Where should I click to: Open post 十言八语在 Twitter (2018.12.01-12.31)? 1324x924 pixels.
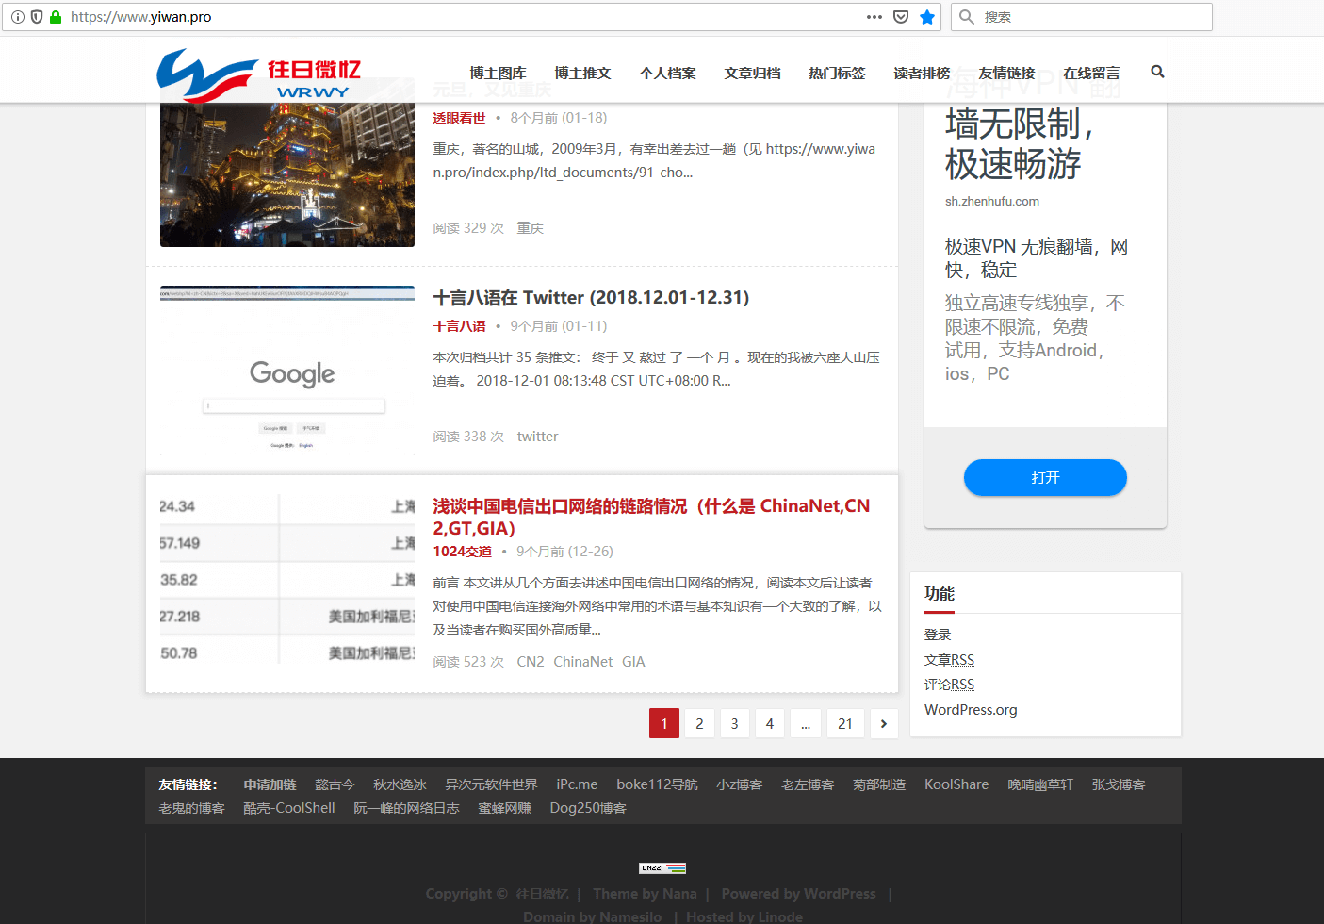[x=591, y=298]
